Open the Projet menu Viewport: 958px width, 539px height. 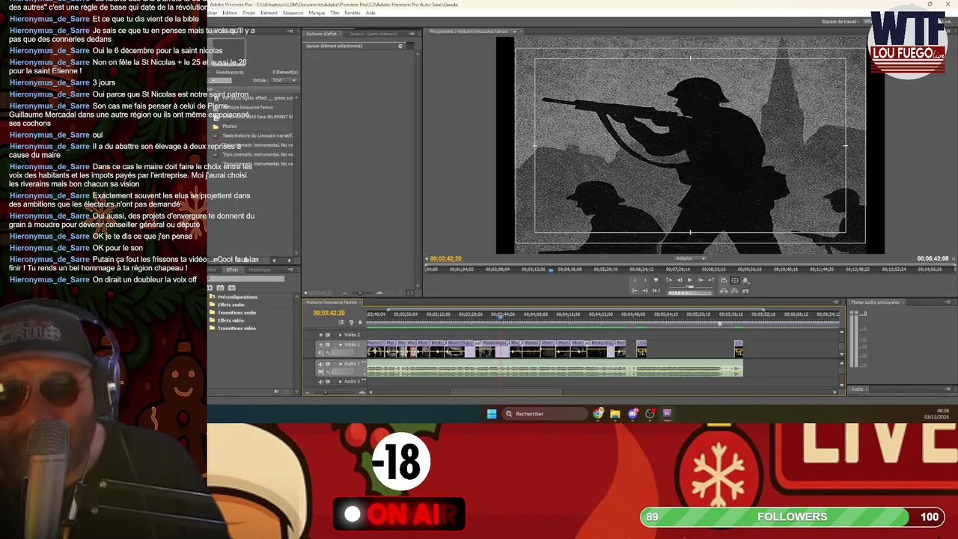pyautogui.click(x=248, y=13)
